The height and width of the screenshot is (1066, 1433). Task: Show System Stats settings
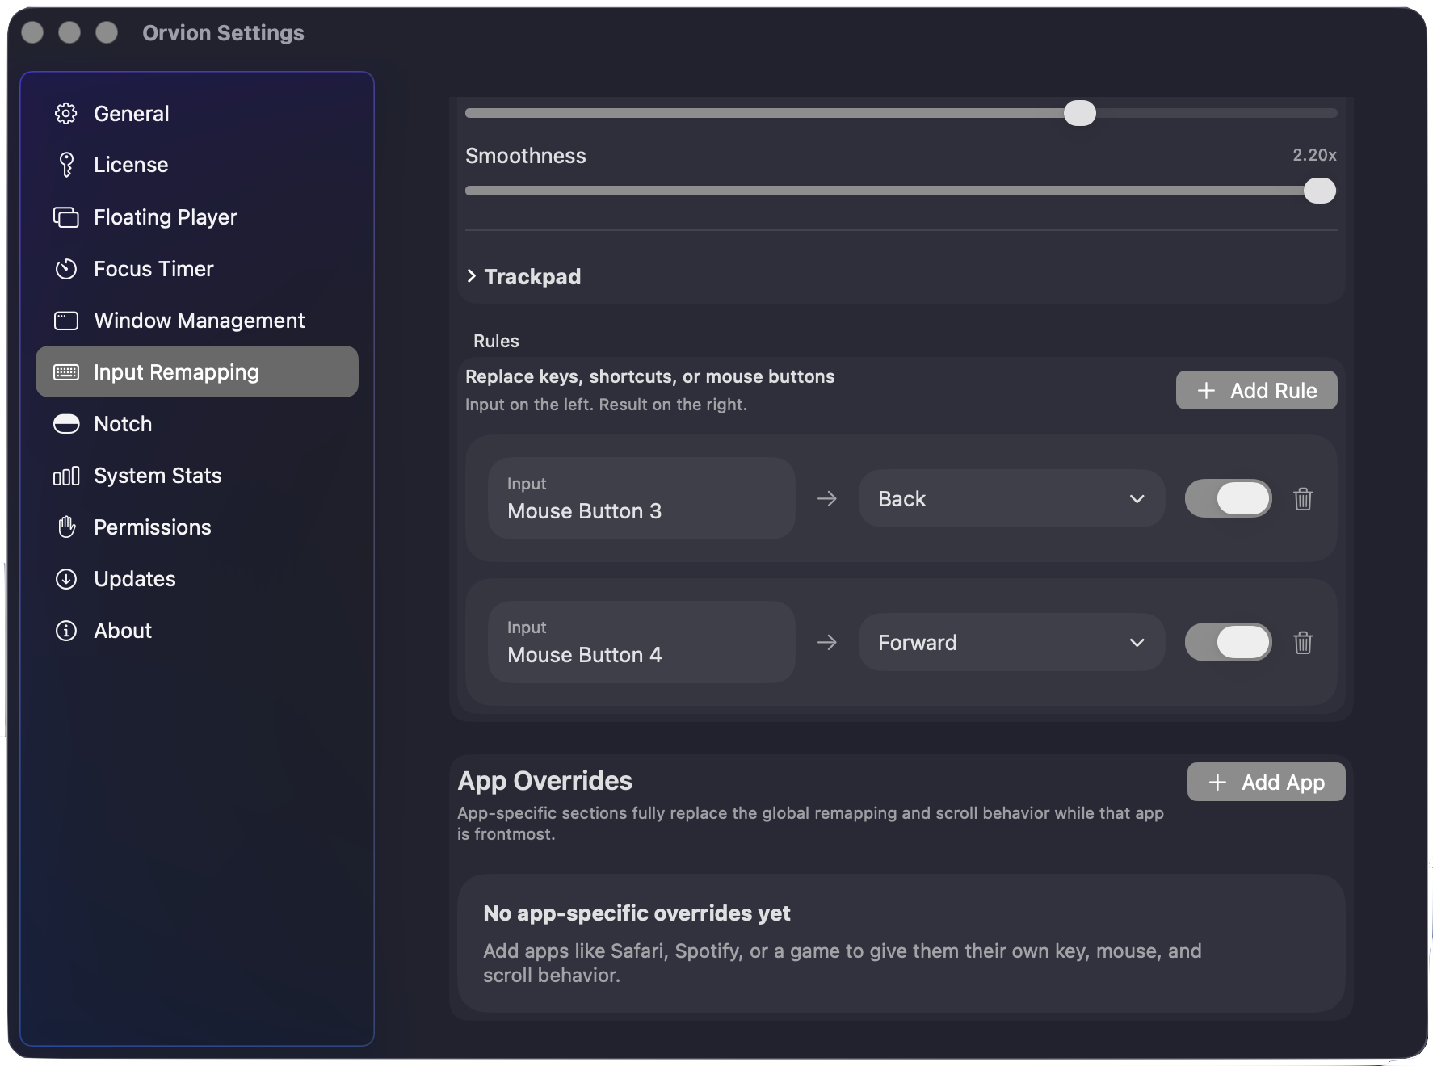coord(197,476)
